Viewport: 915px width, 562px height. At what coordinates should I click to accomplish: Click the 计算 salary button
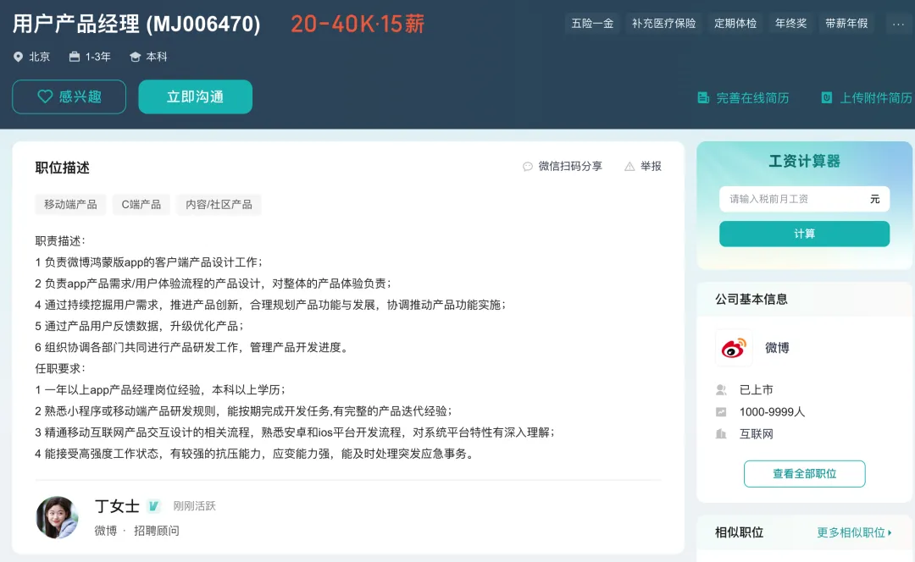(804, 234)
